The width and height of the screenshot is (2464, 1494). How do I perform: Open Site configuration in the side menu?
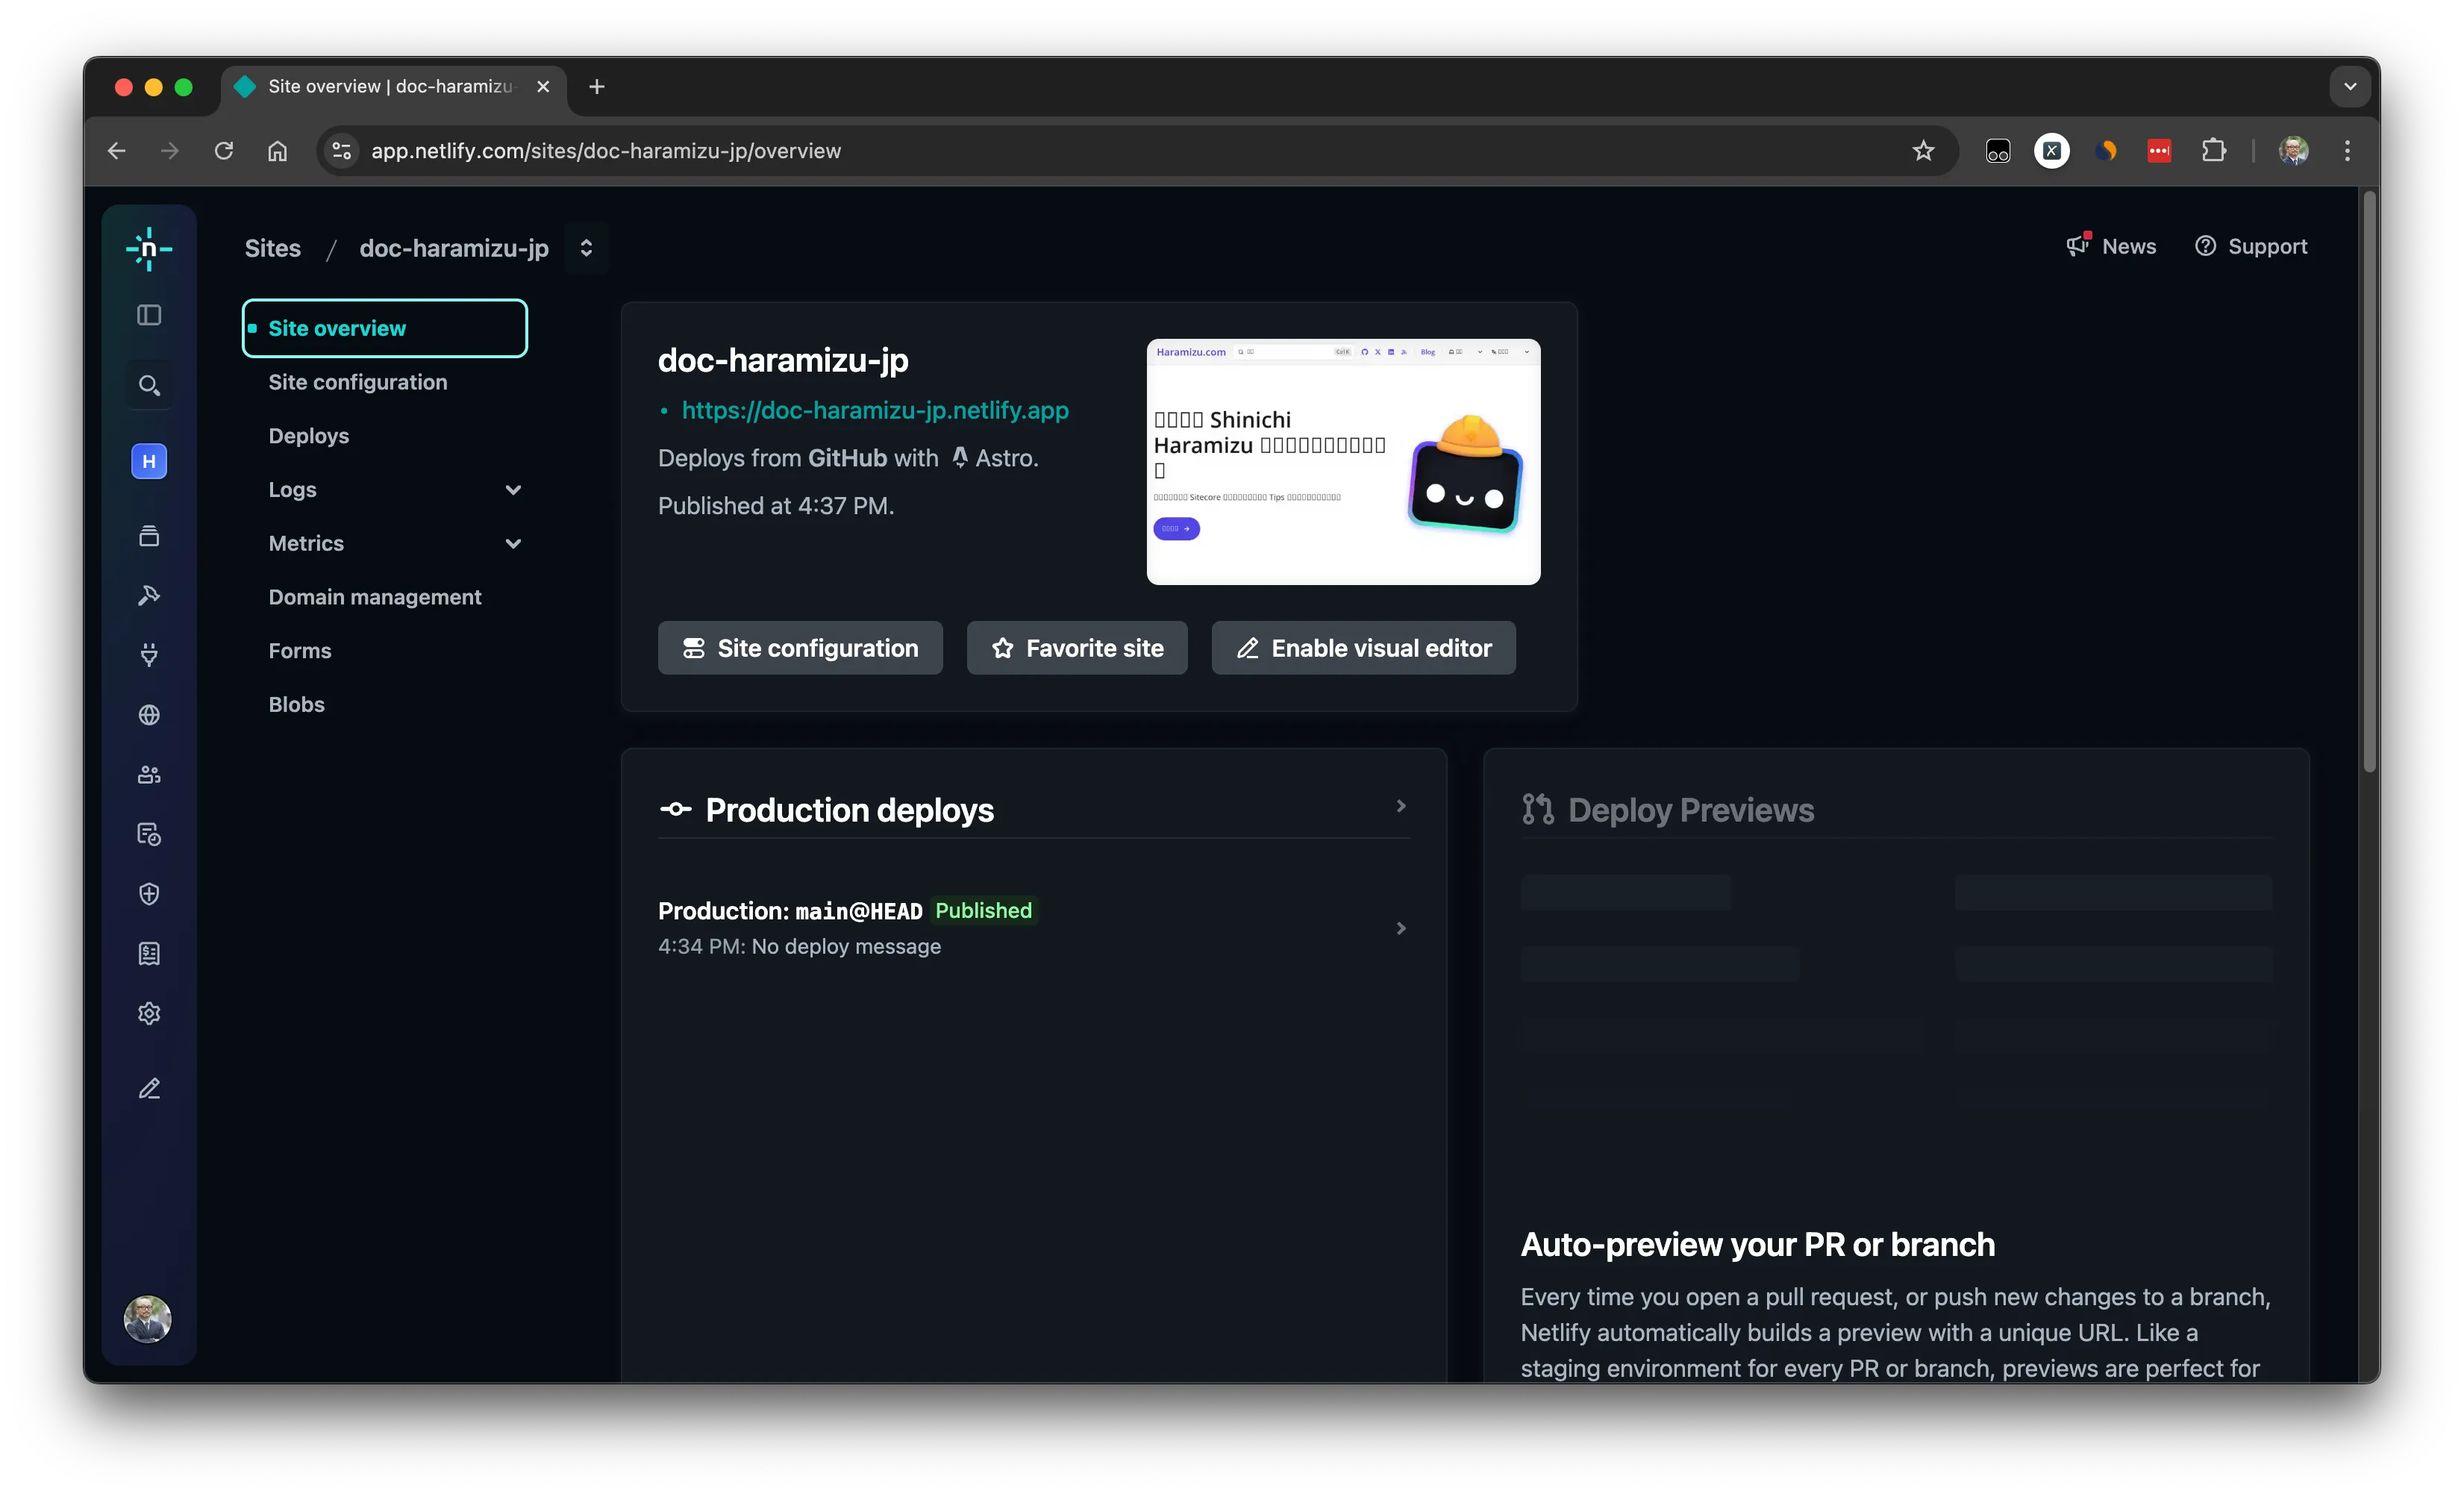coord(358,382)
